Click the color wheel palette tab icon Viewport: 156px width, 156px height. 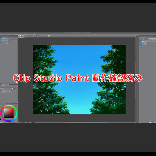coord(1,104)
